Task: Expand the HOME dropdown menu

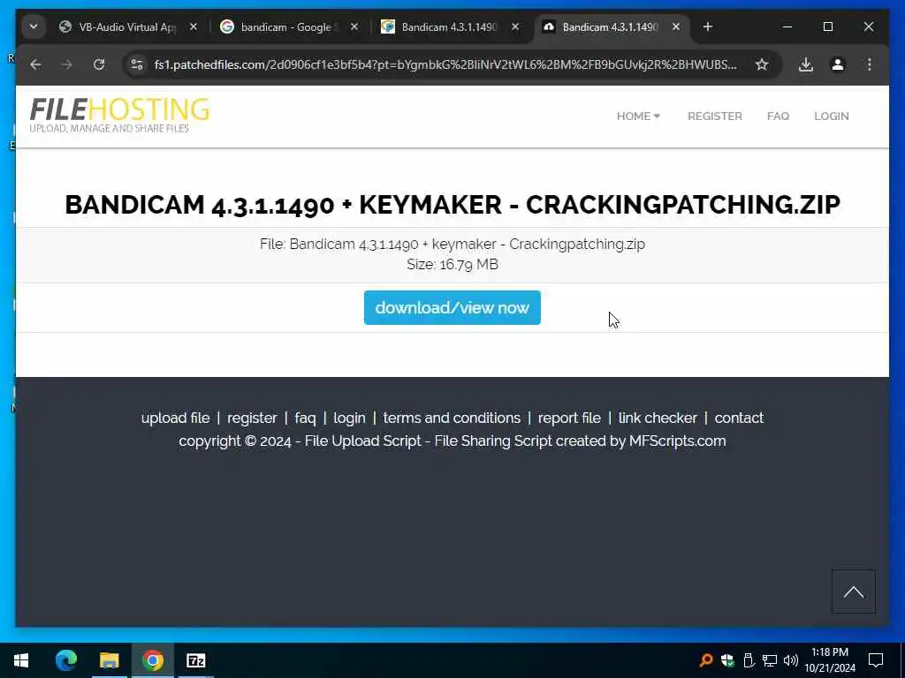Action: [638, 117]
